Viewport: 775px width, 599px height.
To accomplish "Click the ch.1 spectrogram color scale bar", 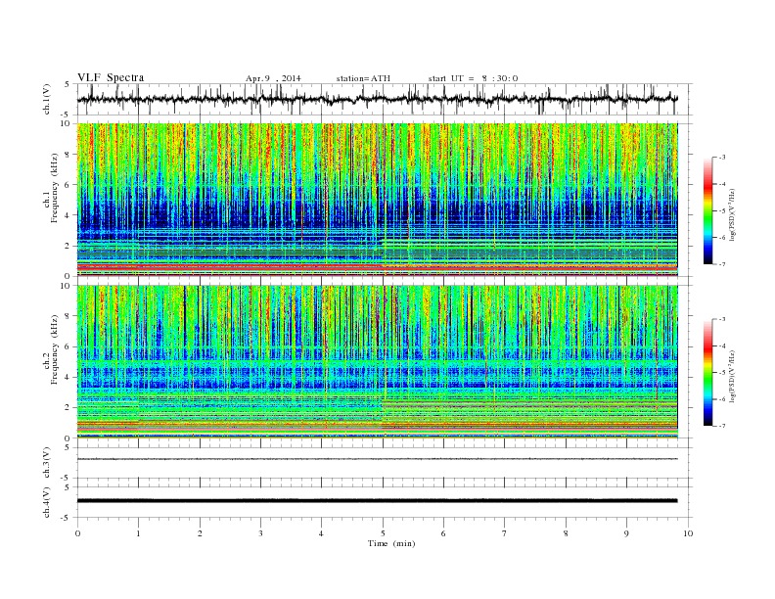I will click(708, 210).
